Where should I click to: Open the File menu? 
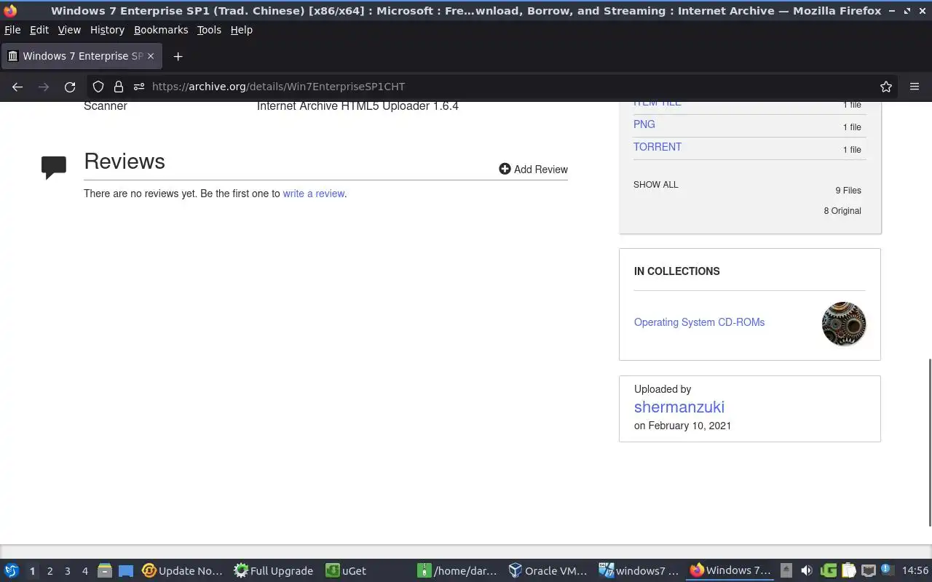[x=12, y=30]
